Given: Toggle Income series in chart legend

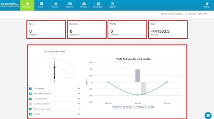Looking at the screenshot, I should pos(118,107).
